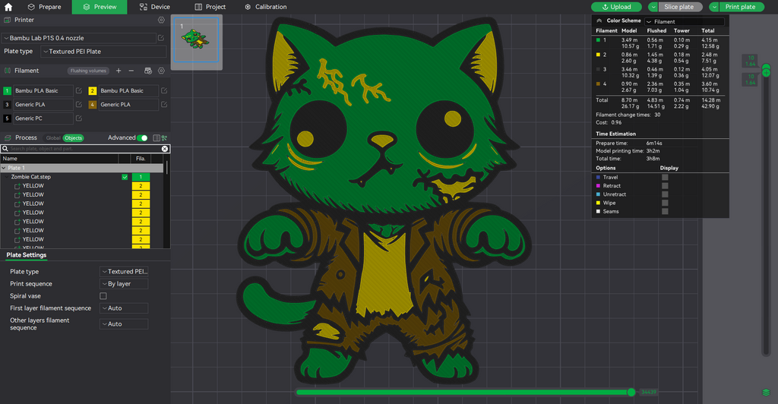Open the Plate type Textured PEI dropdown
This screenshot has width=778, height=404.
coord(103,52)
